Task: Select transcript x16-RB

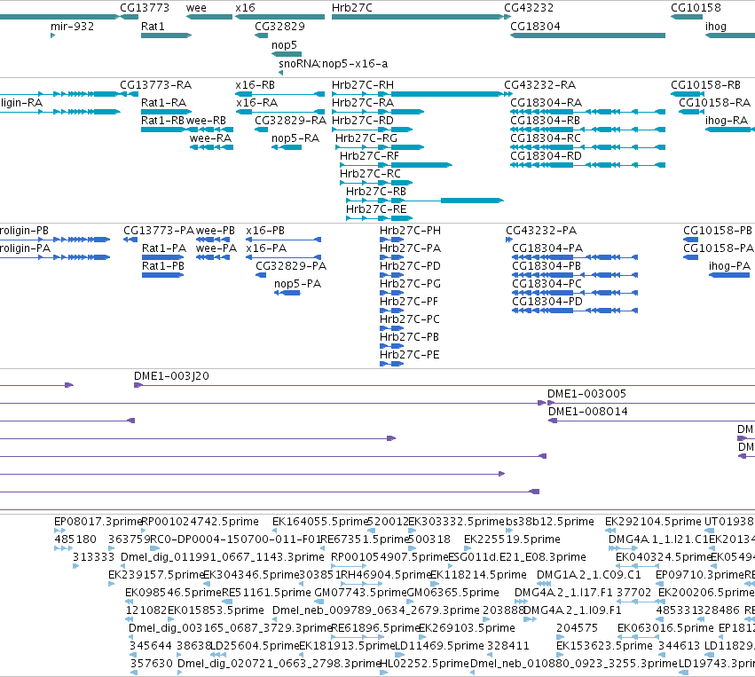Action: click(x=256, y=85)
